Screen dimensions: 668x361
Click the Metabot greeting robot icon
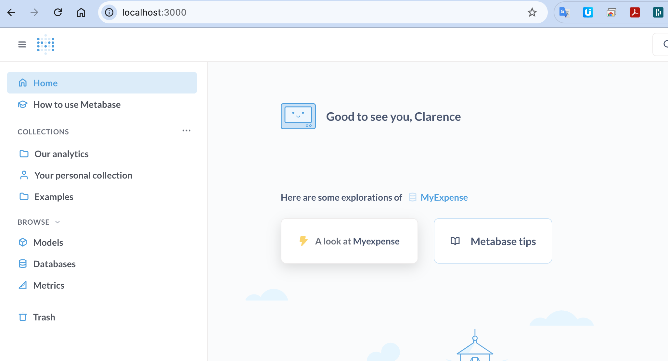298,116
